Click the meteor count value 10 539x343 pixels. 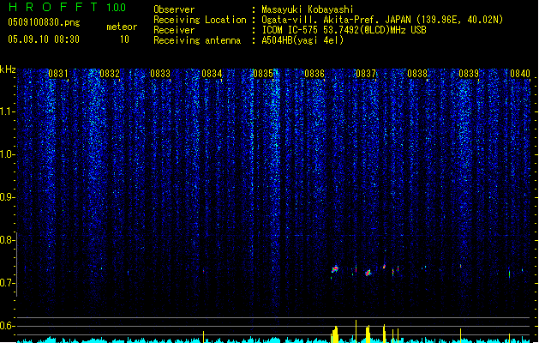click(x=124, y=39)
